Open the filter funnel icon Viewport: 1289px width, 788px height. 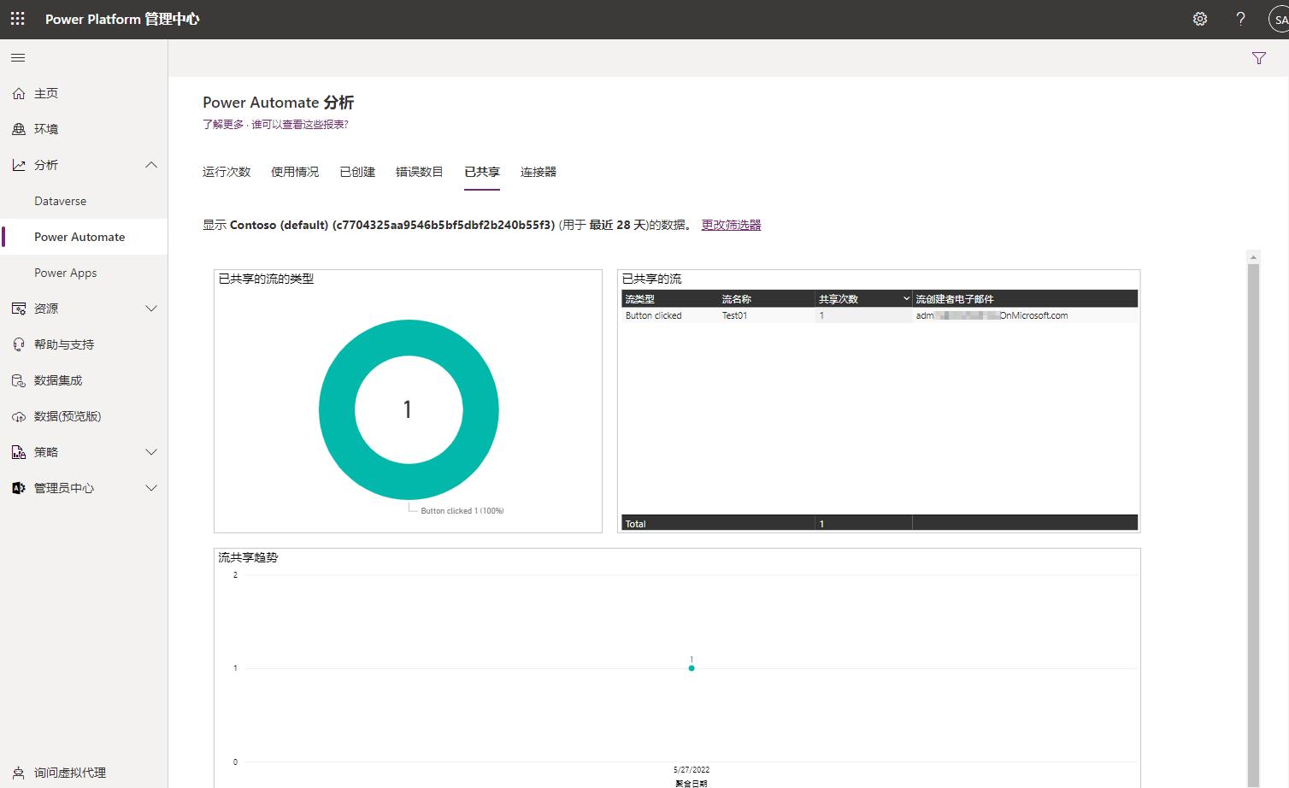point(1259,58)
